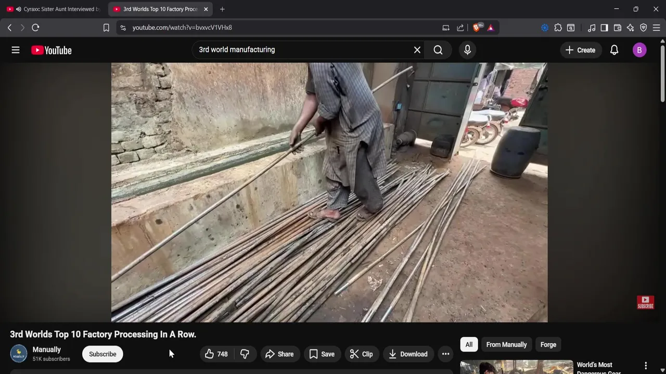Reload the current page

pyautogui.click(x=35, y=28)
